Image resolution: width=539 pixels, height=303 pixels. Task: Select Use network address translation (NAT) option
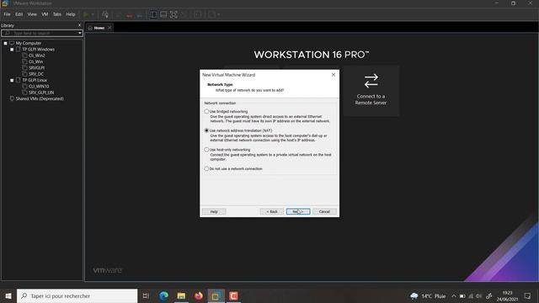[x=206, y=130]
